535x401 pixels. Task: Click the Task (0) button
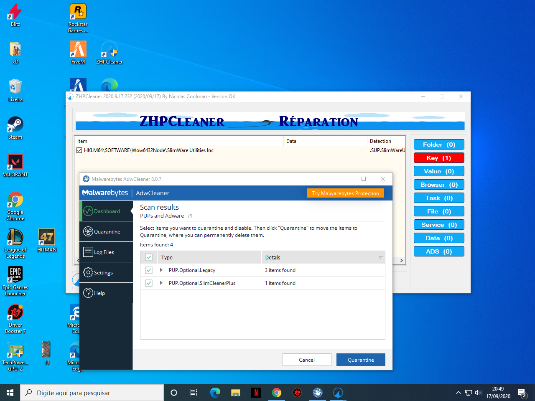coord(439,198)
